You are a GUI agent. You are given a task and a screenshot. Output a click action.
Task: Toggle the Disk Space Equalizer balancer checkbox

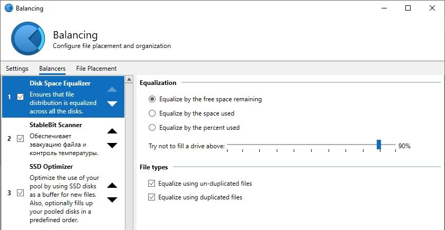click(x=21, y=97)
